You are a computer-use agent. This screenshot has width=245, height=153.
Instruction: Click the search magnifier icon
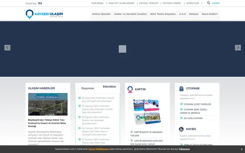tap(208, 3)
